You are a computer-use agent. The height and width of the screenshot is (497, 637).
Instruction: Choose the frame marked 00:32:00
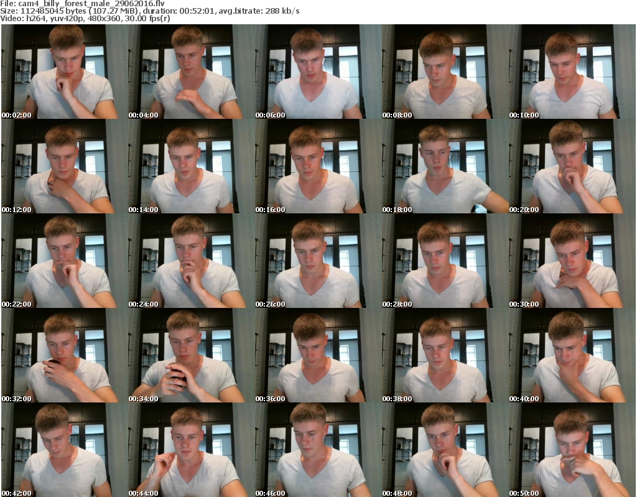(64, 355)
